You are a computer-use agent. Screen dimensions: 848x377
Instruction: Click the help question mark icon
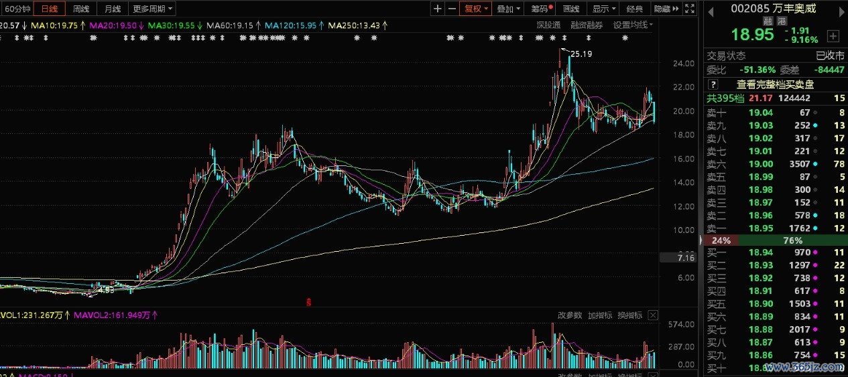(713, 84)
